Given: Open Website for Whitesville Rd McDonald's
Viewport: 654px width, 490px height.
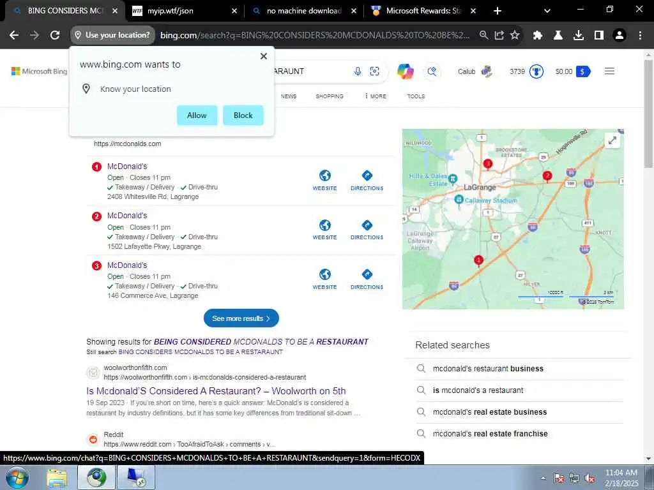Looking at the screenshot, I should (325, 180).
